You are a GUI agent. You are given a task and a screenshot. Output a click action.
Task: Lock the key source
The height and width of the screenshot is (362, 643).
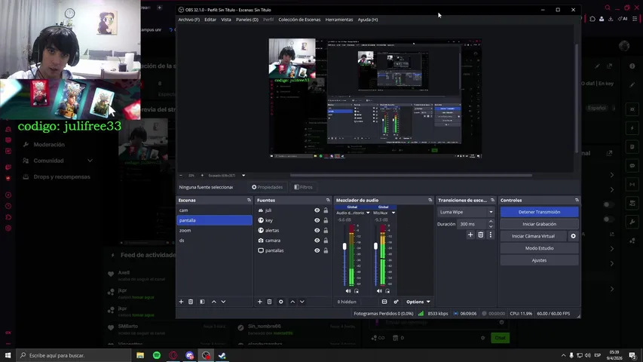point(326,220)
